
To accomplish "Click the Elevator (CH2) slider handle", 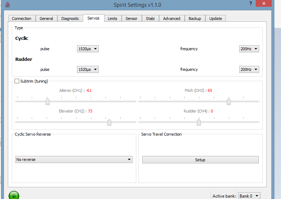I will click(109, 122).
